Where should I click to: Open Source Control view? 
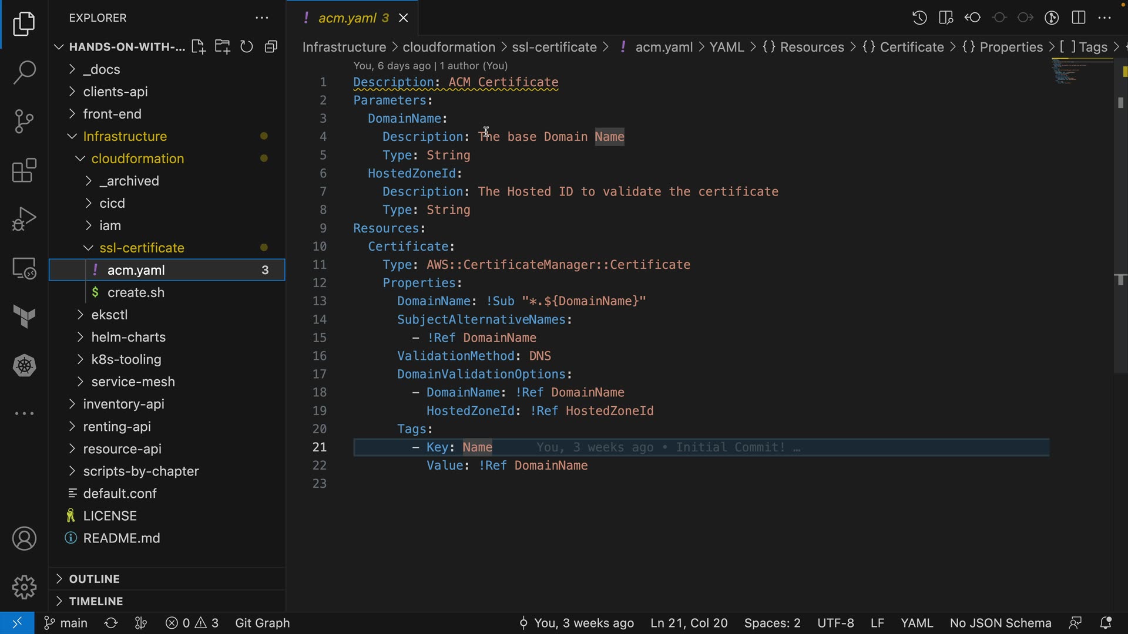(24, 122)
